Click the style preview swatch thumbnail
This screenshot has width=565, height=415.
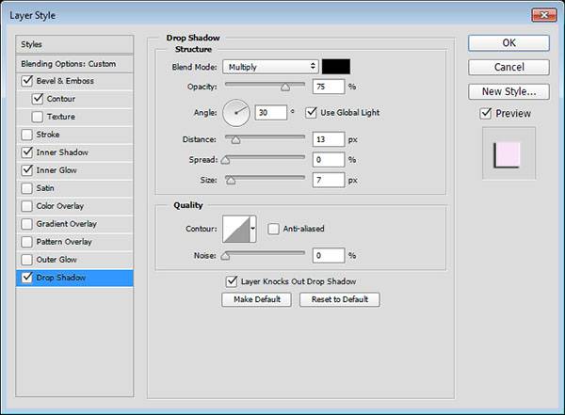click(508, 153)
